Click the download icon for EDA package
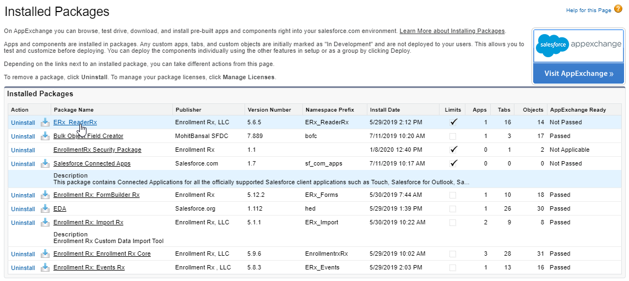This screenshot has width=629, height=281. click(x=45, y=208)
